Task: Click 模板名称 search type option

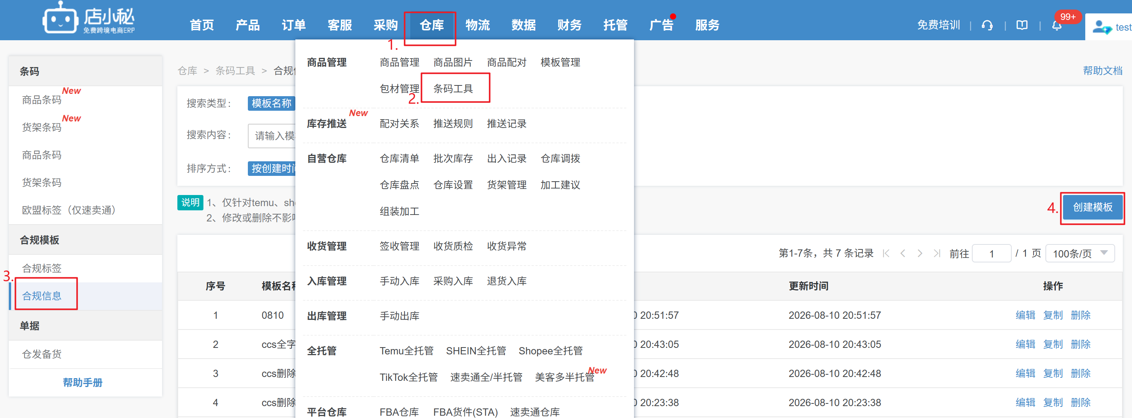Action: 271,103
